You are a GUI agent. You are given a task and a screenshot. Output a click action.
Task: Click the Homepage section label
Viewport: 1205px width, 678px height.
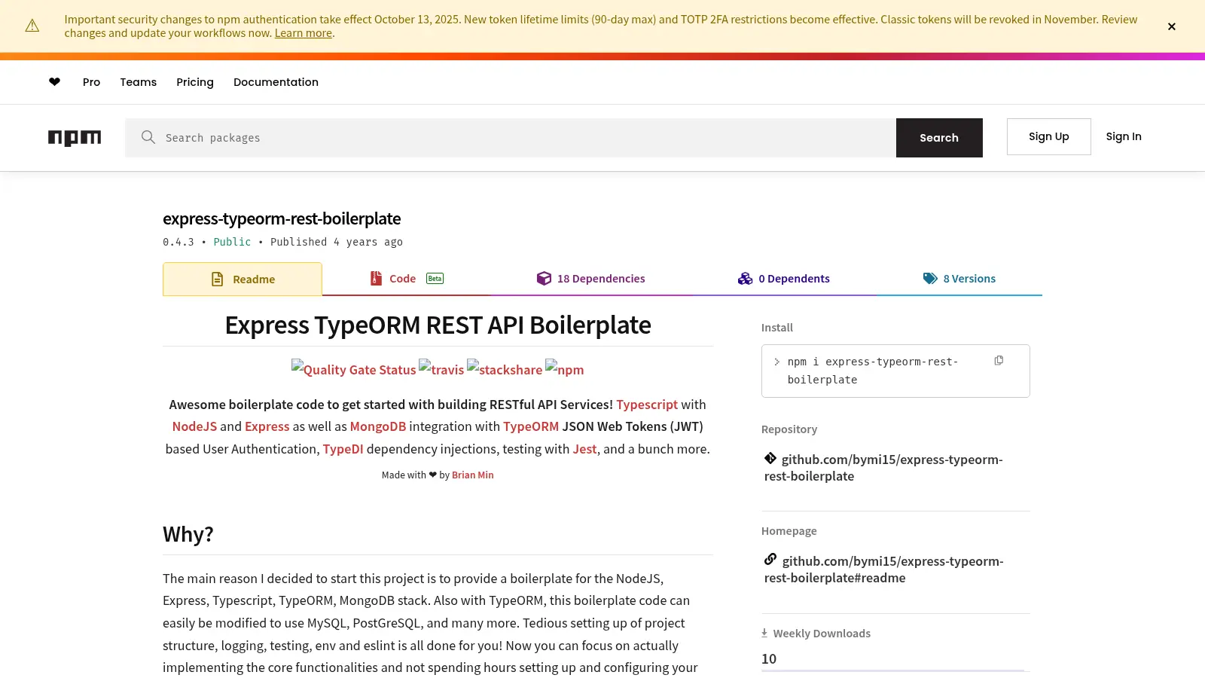pos(789,531)
